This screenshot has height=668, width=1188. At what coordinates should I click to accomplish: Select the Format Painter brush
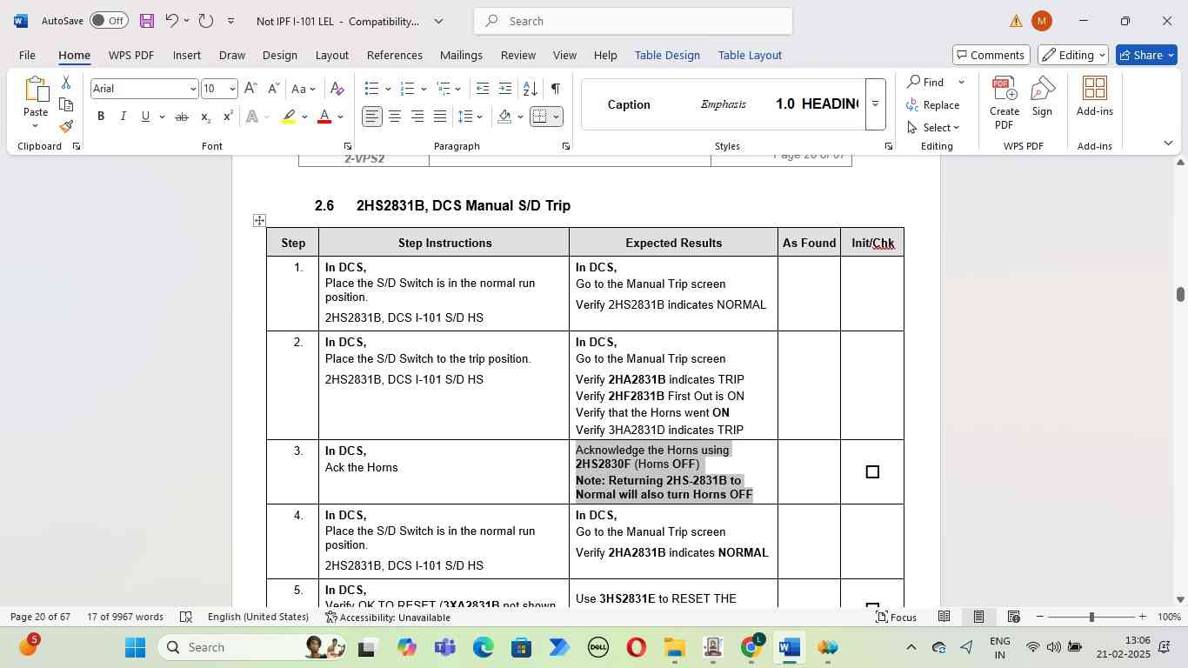pos(66,128)
